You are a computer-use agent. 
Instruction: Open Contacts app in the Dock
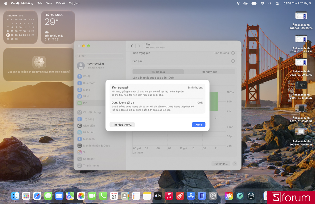click(125, 196)
